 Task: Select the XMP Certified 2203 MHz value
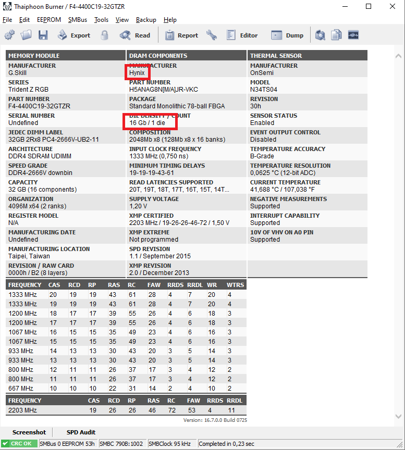pyautogui.click(x=179, y=223)
